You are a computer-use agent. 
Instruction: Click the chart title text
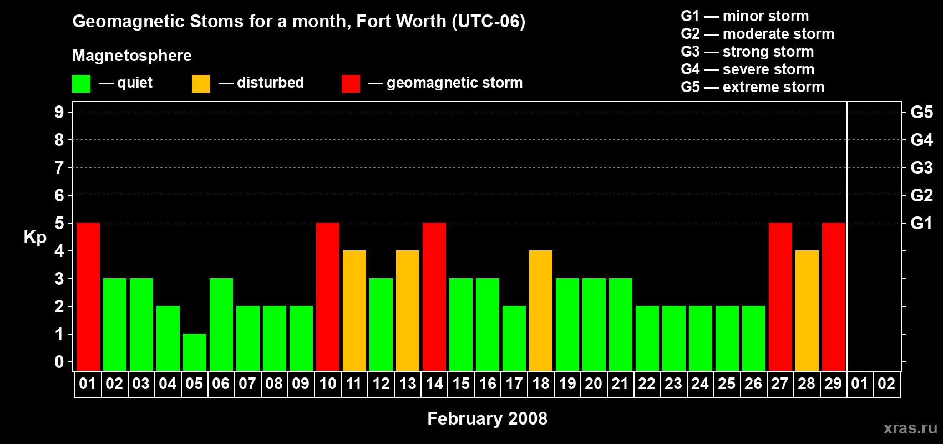299,21
